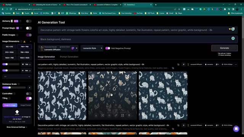This screenshot has height=137, width=244.
Task: Open the Other bookmarks folder
Action: [235, 13]
